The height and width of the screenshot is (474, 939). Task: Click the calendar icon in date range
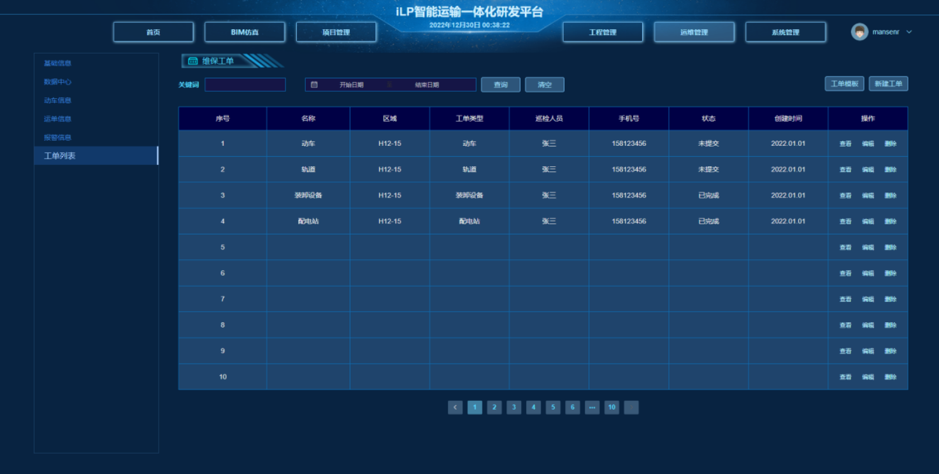(x=314, y=85)
